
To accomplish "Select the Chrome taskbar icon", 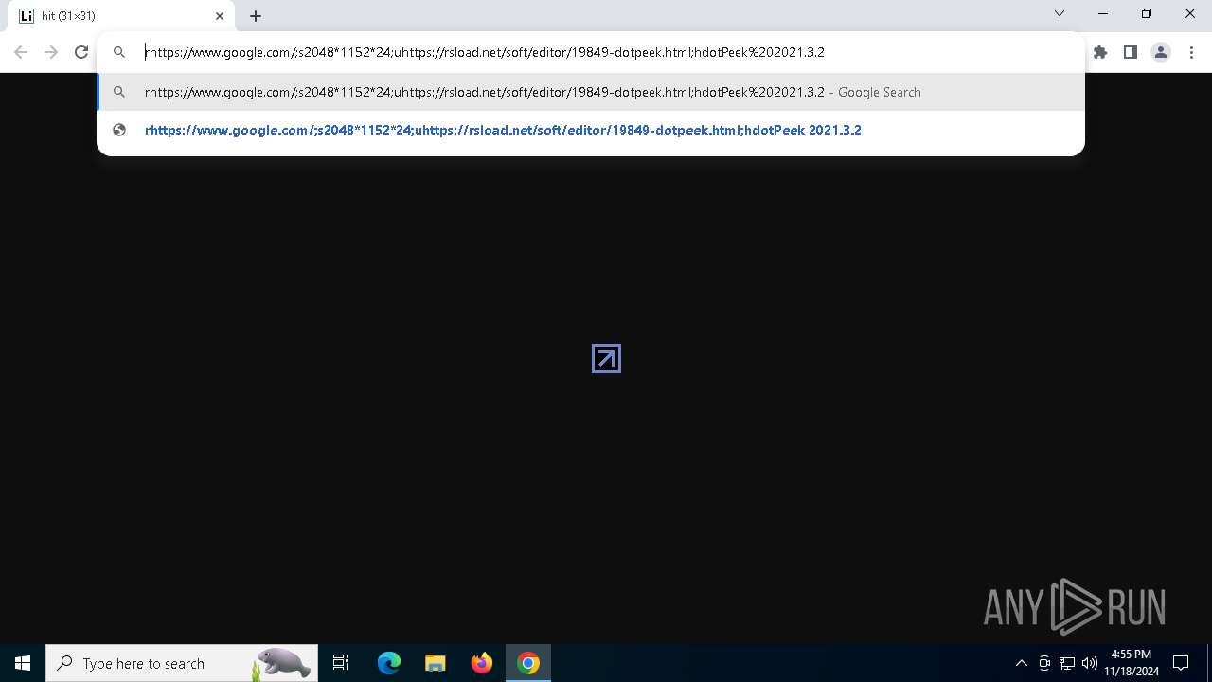I will point(528,663).
